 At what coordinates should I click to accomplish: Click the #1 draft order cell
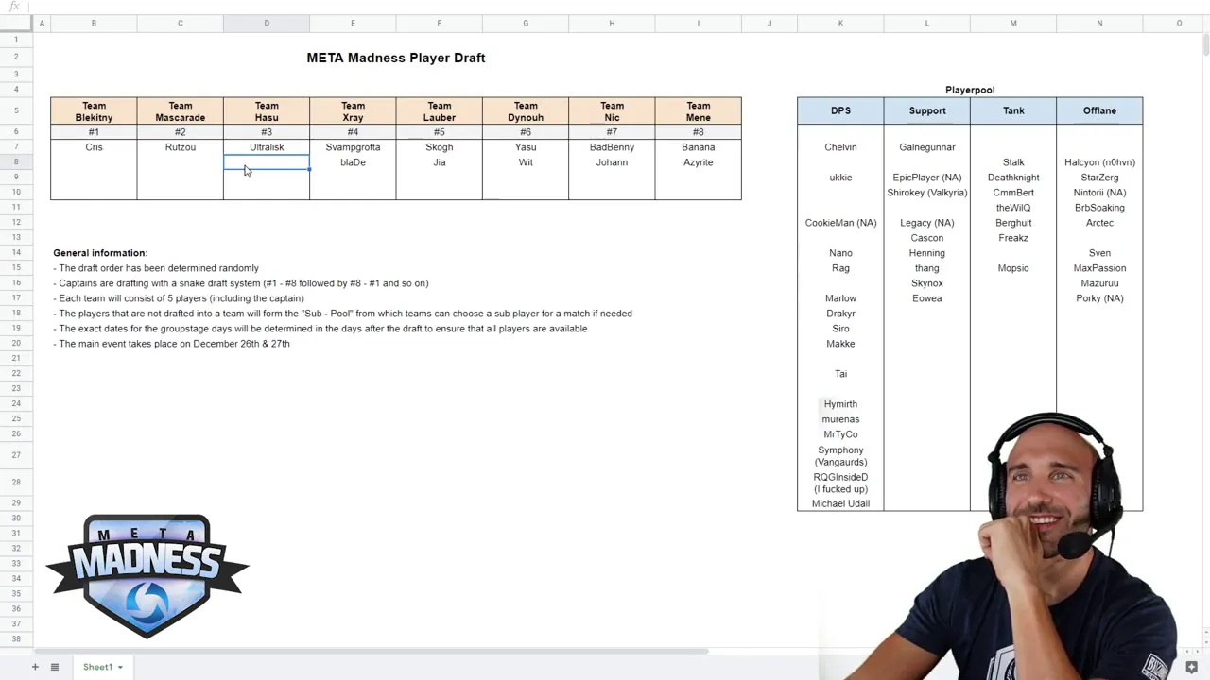(x=94, y=132)
